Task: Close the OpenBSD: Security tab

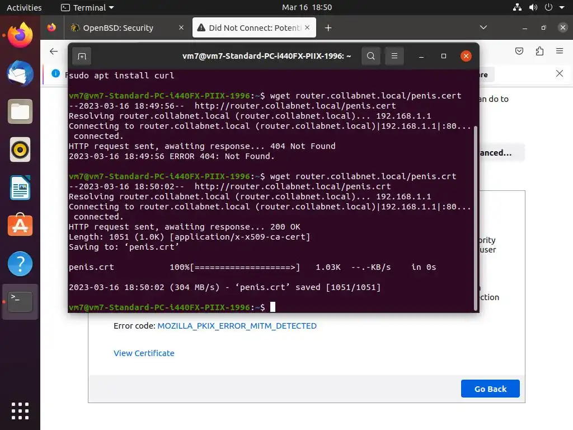Action: click(x=181, y=27)
